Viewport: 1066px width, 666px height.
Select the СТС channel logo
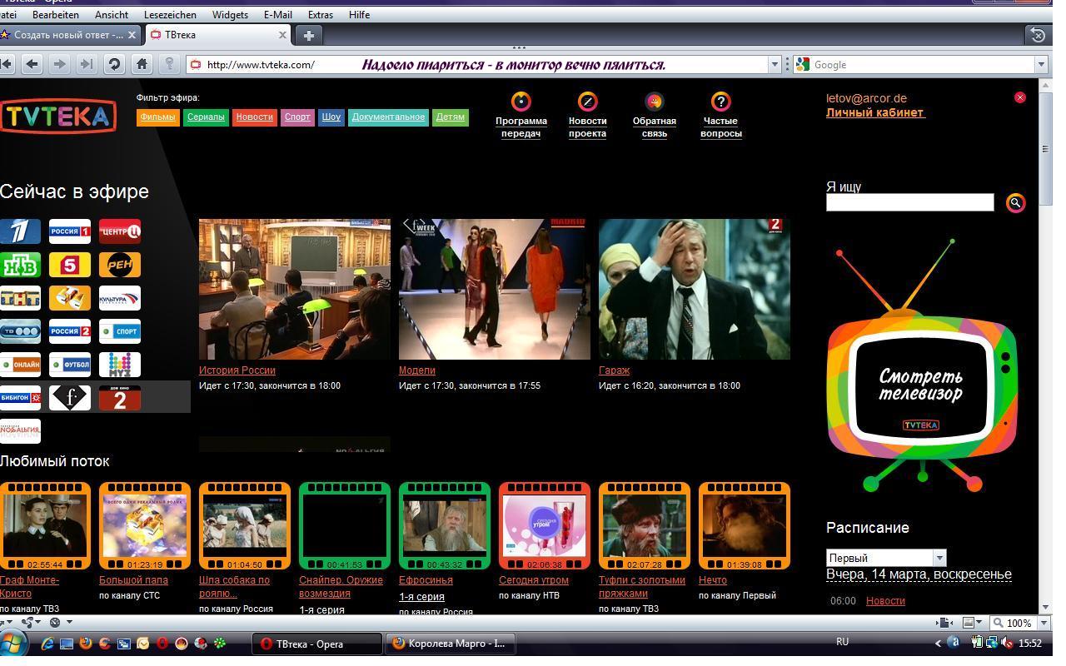70,298
